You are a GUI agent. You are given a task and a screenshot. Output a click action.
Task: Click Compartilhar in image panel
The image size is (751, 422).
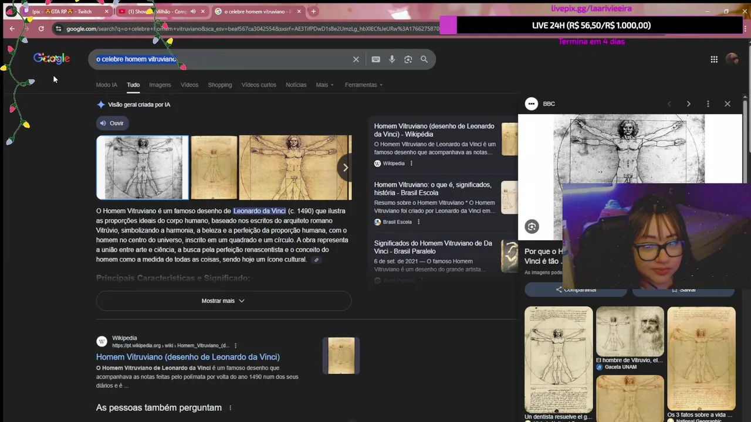click(x=576, y=290)
